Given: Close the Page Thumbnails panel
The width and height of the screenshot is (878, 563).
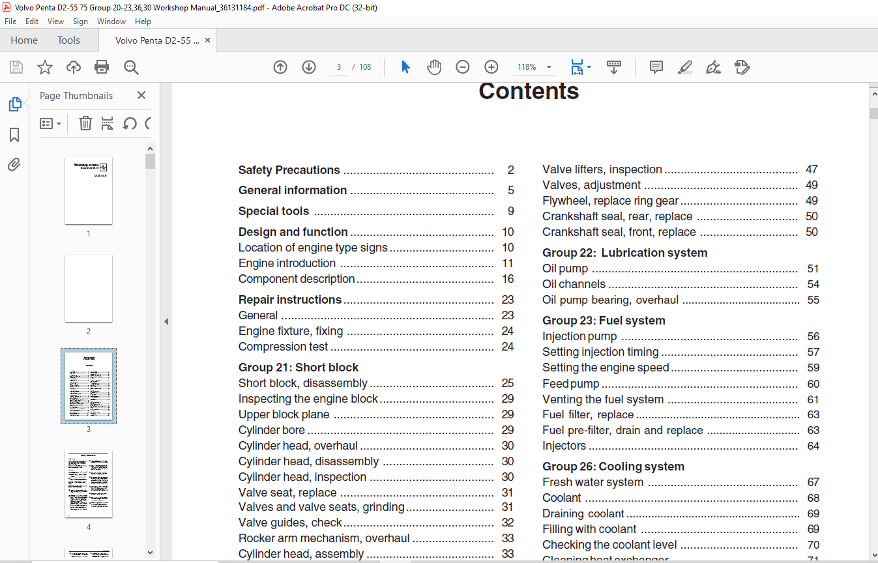Looking at the screenshot, I should point(141,96).
